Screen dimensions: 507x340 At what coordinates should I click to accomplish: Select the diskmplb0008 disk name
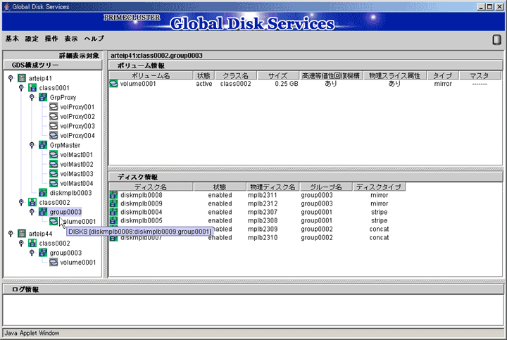pyautogui.click(x=142, y=195)
